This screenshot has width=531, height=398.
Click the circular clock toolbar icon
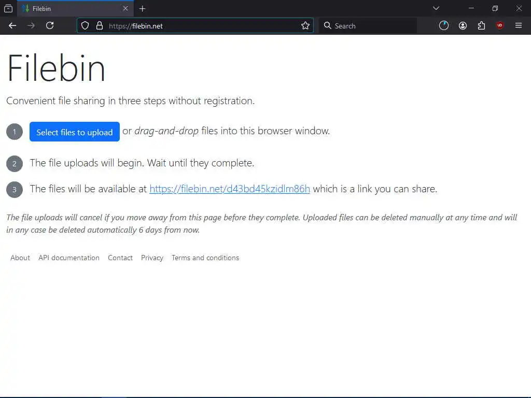tap(444, 26)
